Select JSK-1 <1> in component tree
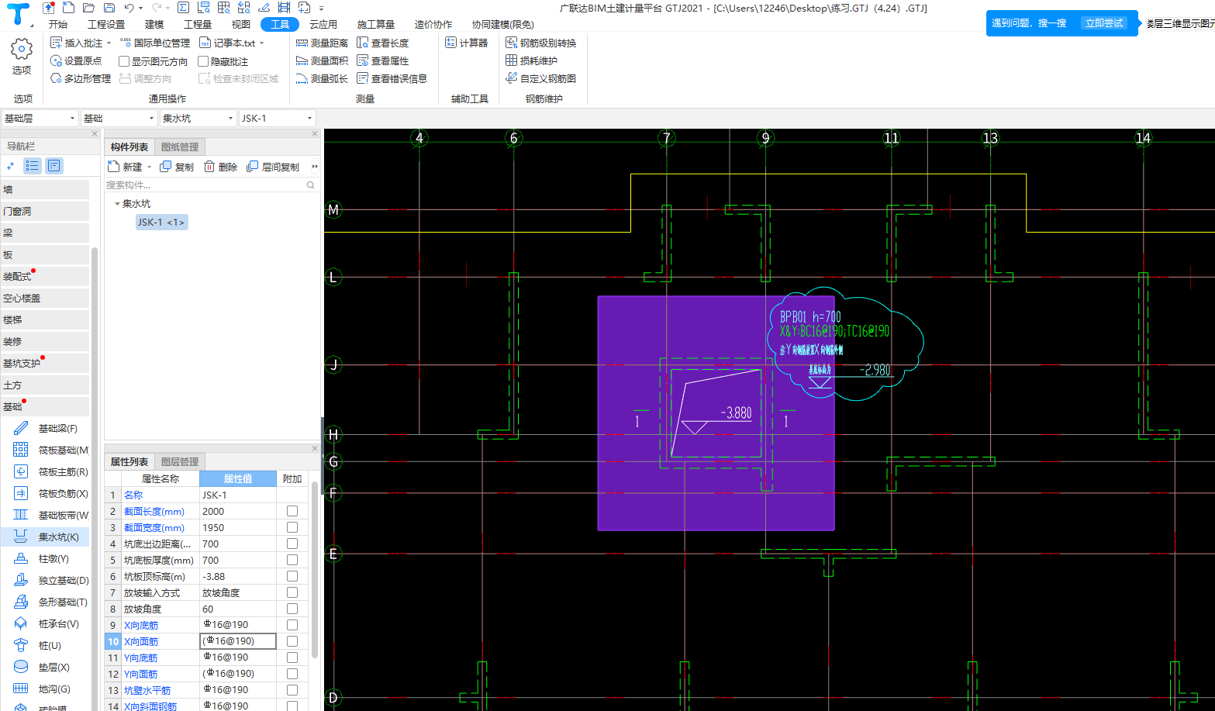Screen dimensions: 1215x711 tap(161, 223)
